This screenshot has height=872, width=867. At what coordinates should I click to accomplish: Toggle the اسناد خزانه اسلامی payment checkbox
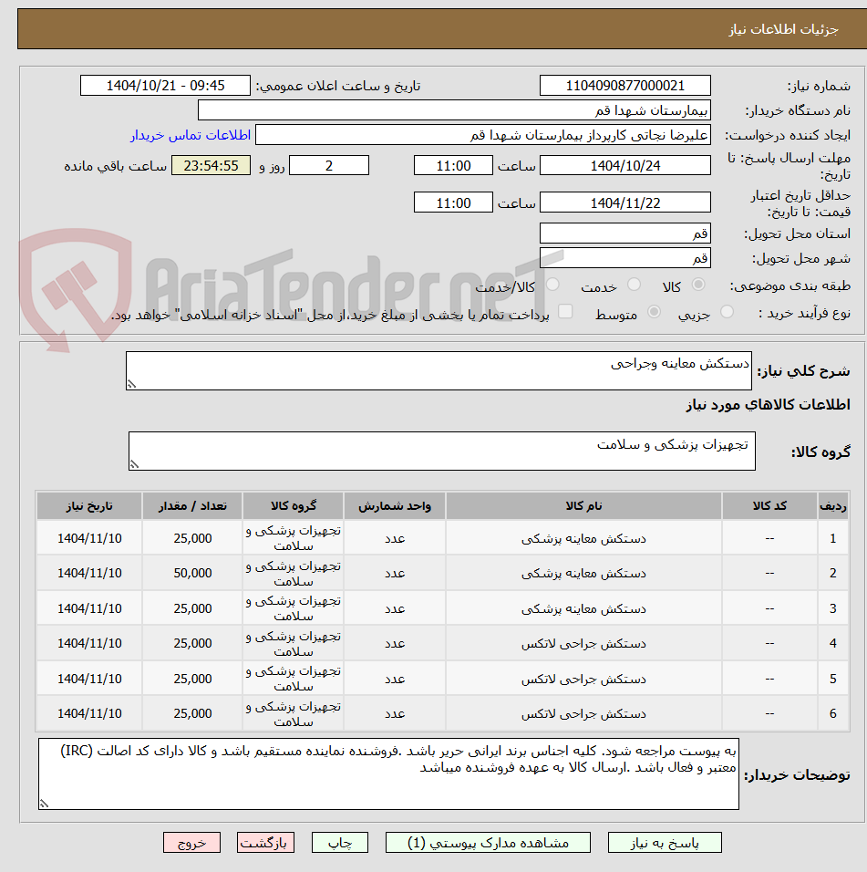(x=565, y=311)
